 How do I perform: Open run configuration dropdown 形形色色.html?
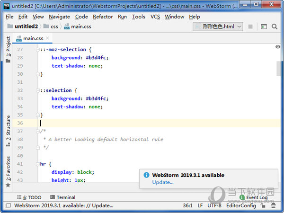point(218,27)
